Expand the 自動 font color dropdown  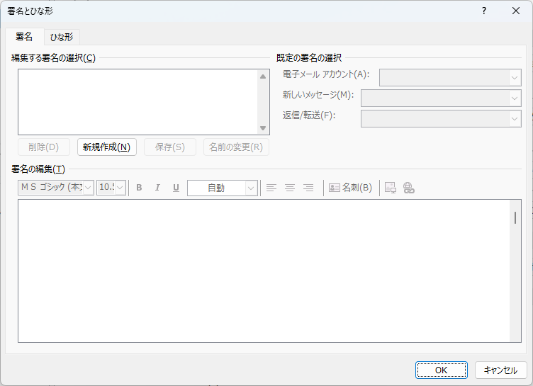[251, 188]
